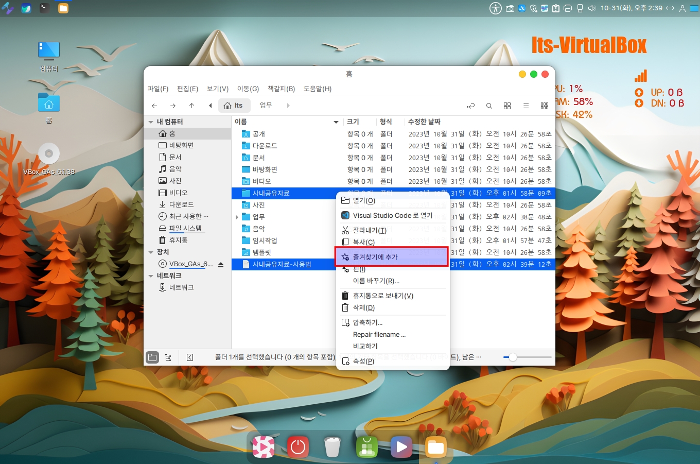Eject the VBox_GAs device
700x464 pixels.
tap(221, 264)
